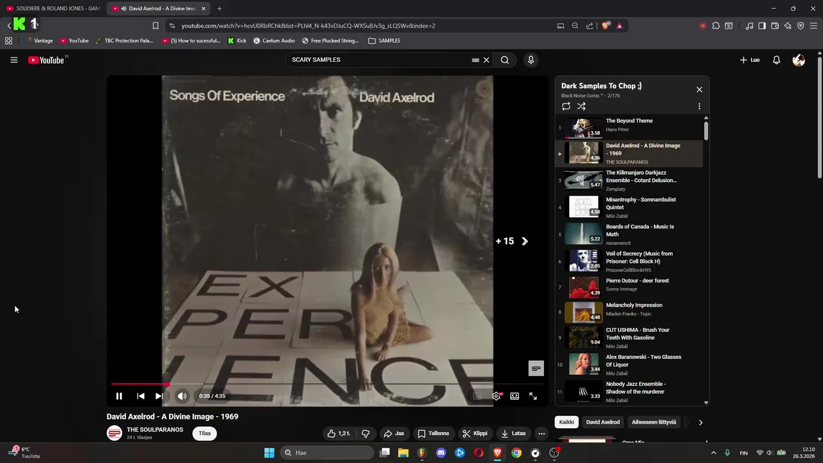The height and width of the screenshot is (463, 823).
Task: Start voice search with microphone
Action: click(530, 60)
